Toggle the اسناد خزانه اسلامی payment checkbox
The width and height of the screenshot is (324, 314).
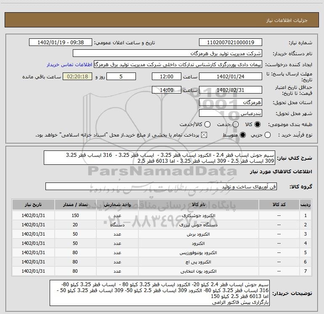tap(204, 135)
